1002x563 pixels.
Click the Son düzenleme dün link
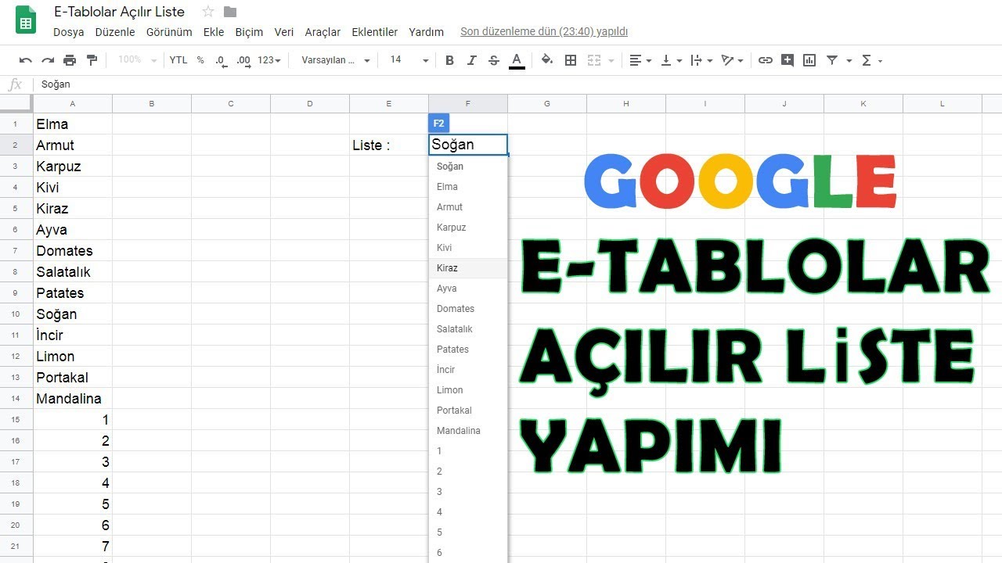tap(544, 32)
